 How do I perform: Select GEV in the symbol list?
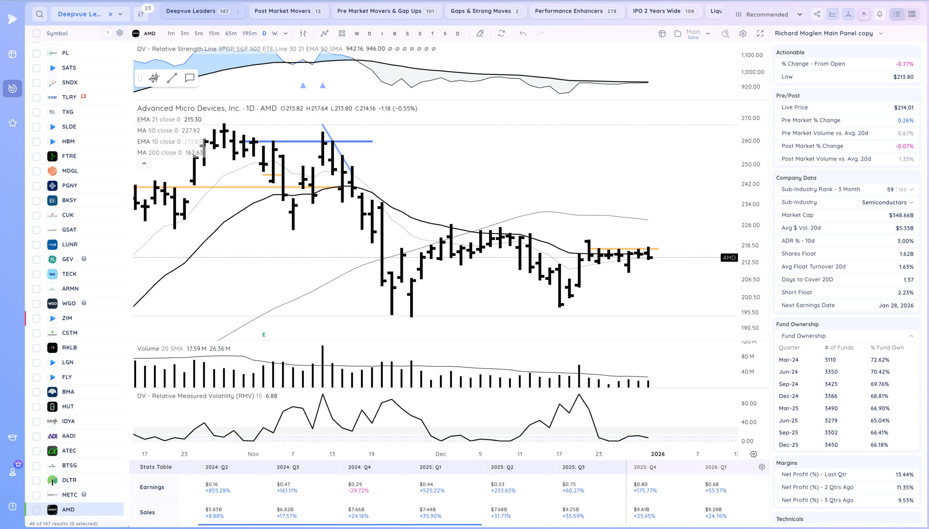(67, 259)
